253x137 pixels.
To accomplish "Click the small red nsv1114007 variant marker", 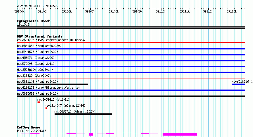I will click(x=46, y=108).
